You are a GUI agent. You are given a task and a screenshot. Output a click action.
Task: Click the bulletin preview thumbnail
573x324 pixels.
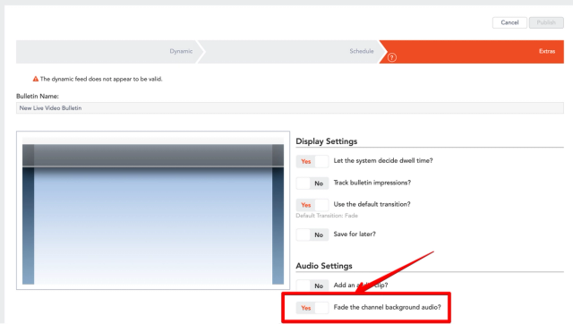pos(153,210)
